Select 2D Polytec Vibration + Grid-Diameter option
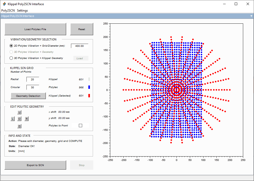Viewport: 254px width, 181px height. pos(11,46)
